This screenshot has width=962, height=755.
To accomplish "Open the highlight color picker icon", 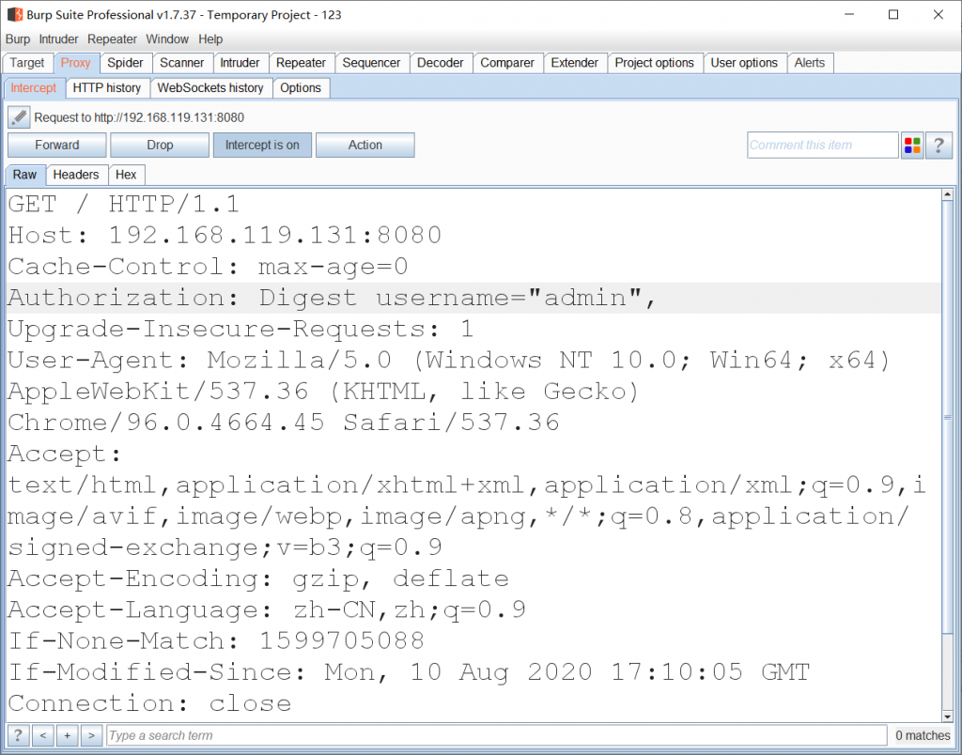I will pos(912,146).
